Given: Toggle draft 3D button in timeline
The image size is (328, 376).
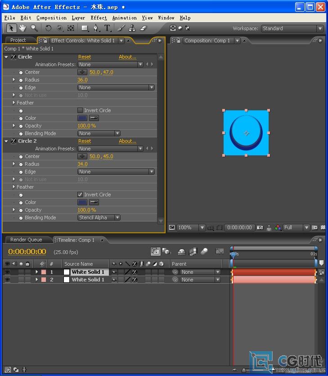Looking at the screenshot, I should click(x=166, y=251).
